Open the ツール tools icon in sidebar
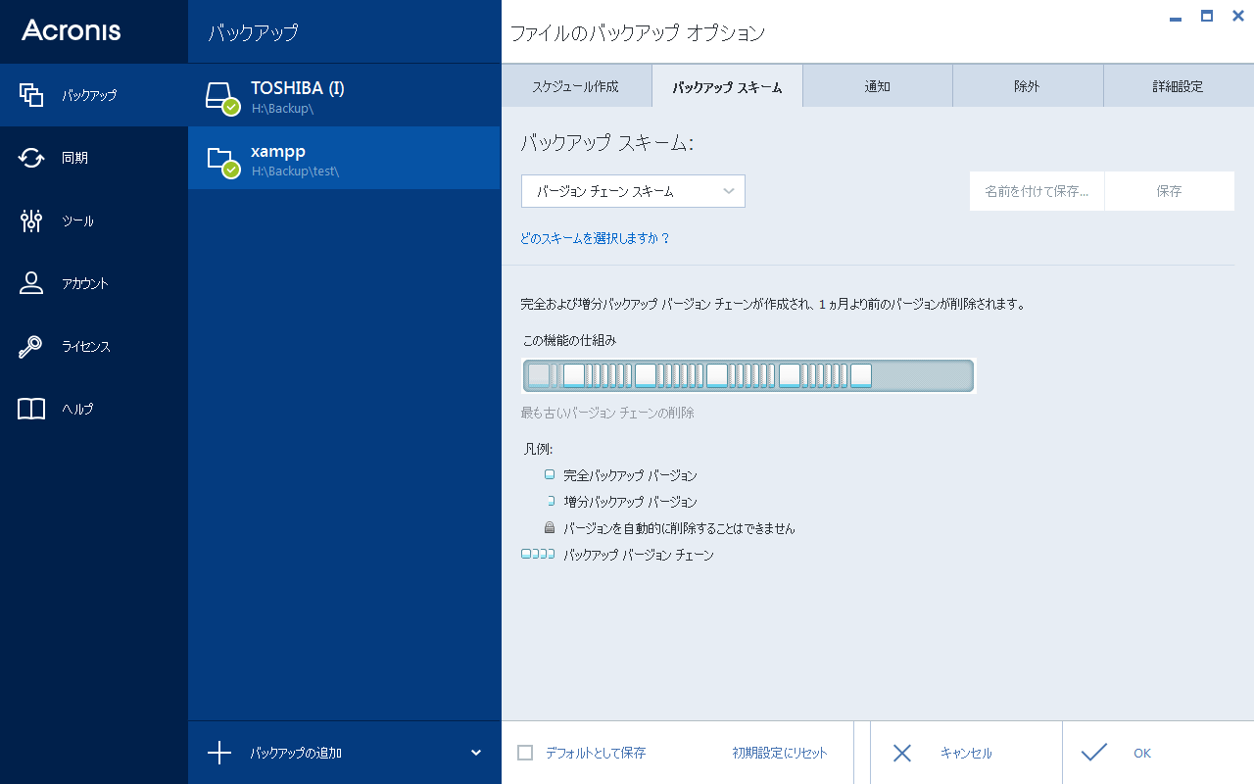The width and height of the screenshot is (1254, 784). [x=31, y=220]
